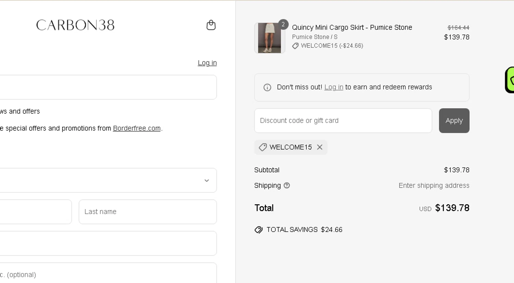
Task: Click TOTAL SAVINGS $24.66 text
Action: tap(304, 230)
